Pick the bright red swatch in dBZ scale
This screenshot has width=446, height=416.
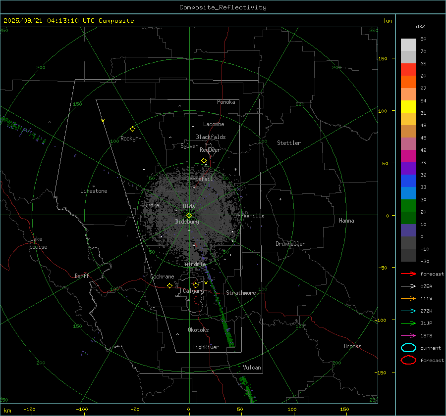coord(408,69)
